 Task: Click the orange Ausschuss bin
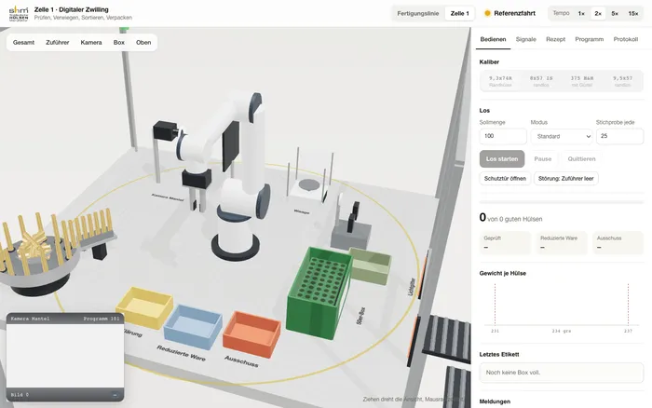pyautogui.click(x=251, y=334)
